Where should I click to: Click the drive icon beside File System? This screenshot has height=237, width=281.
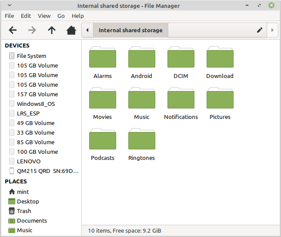pos(12,56)
